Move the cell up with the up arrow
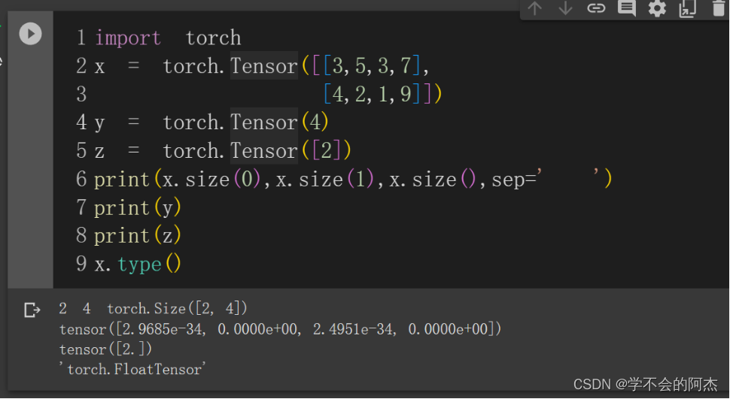Screen dimensions: 730x399 point(535,8)
